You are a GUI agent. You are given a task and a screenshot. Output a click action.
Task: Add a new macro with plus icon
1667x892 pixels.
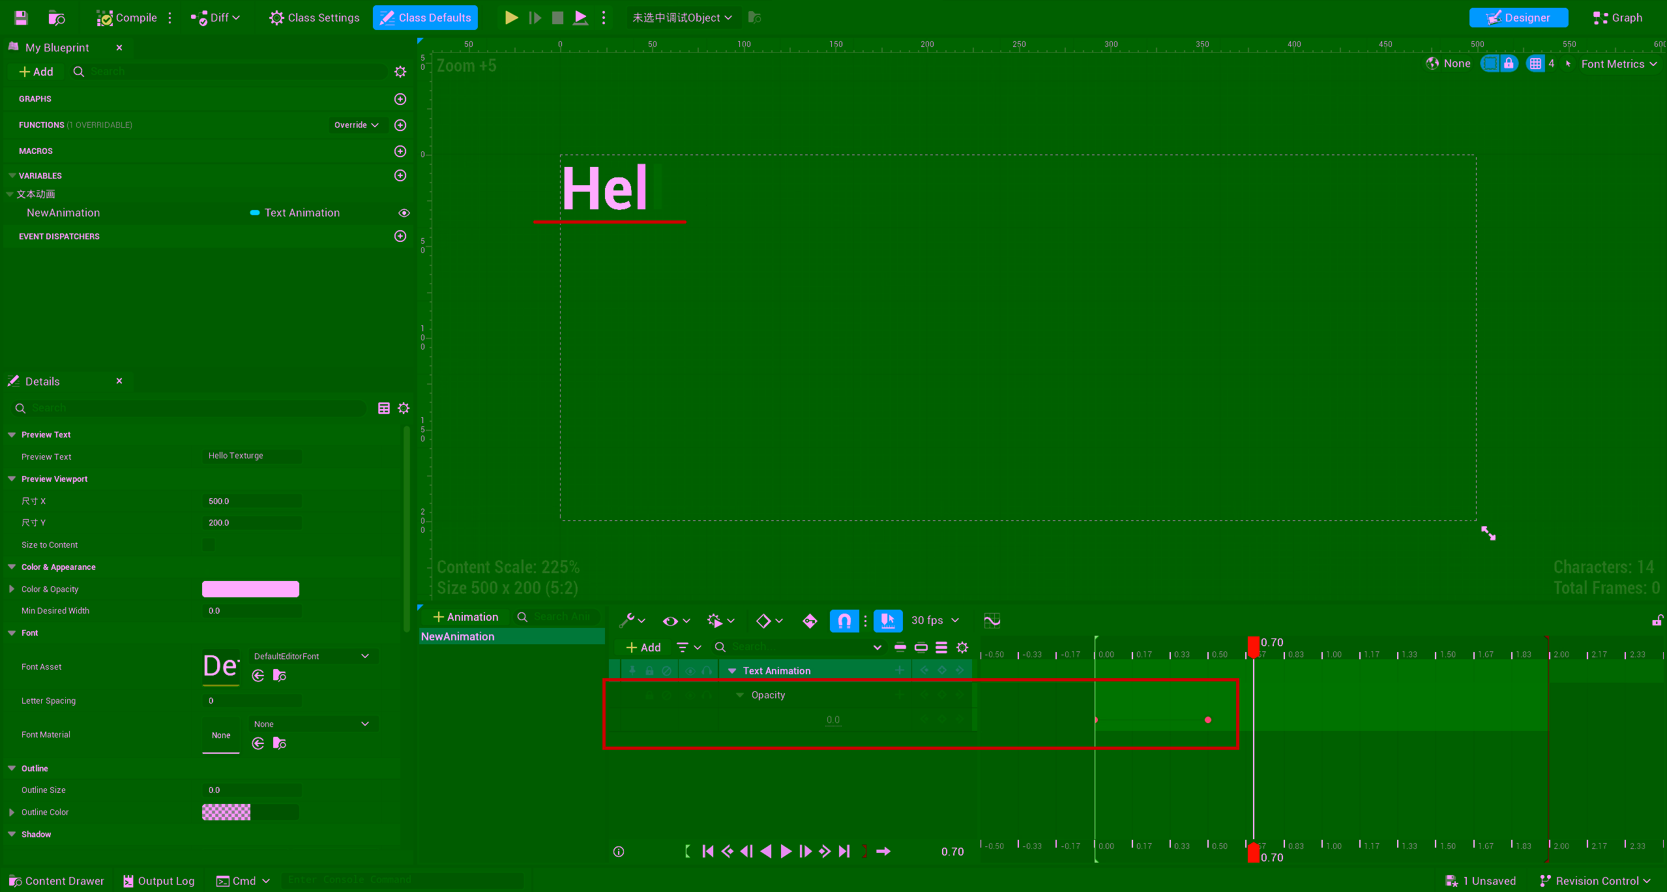(x=400, y=151)
